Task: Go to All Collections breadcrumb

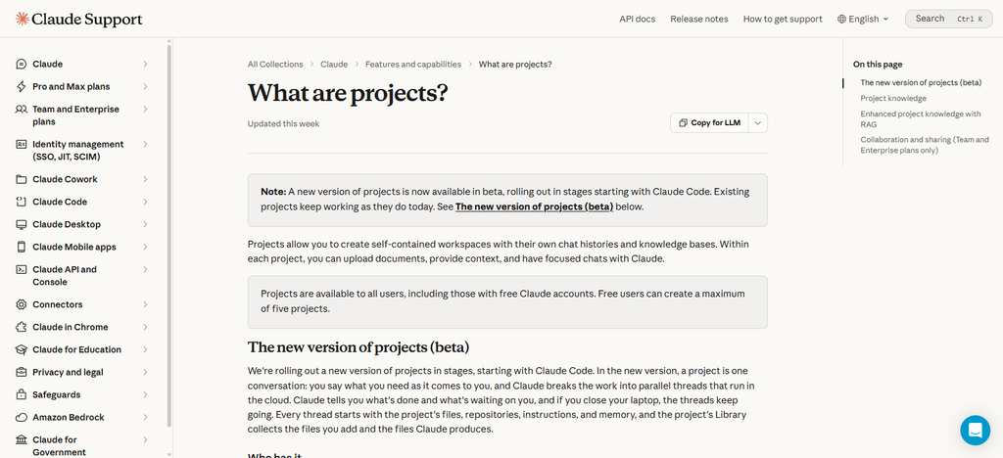Action: pos(275,64)
